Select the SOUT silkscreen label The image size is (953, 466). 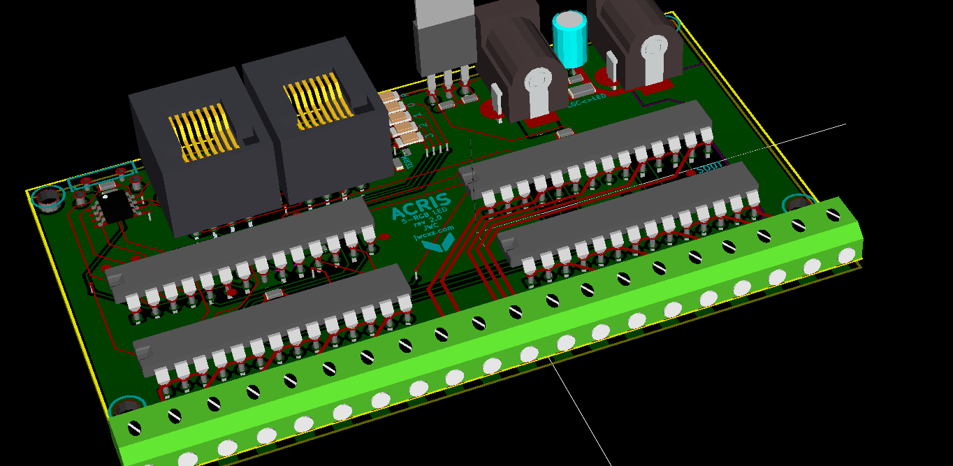710,168
